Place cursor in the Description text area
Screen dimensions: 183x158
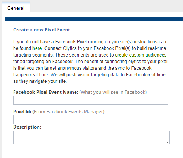(x=91, y=137)
